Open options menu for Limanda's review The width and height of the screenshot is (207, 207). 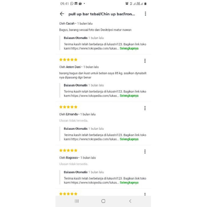[145, 108]
